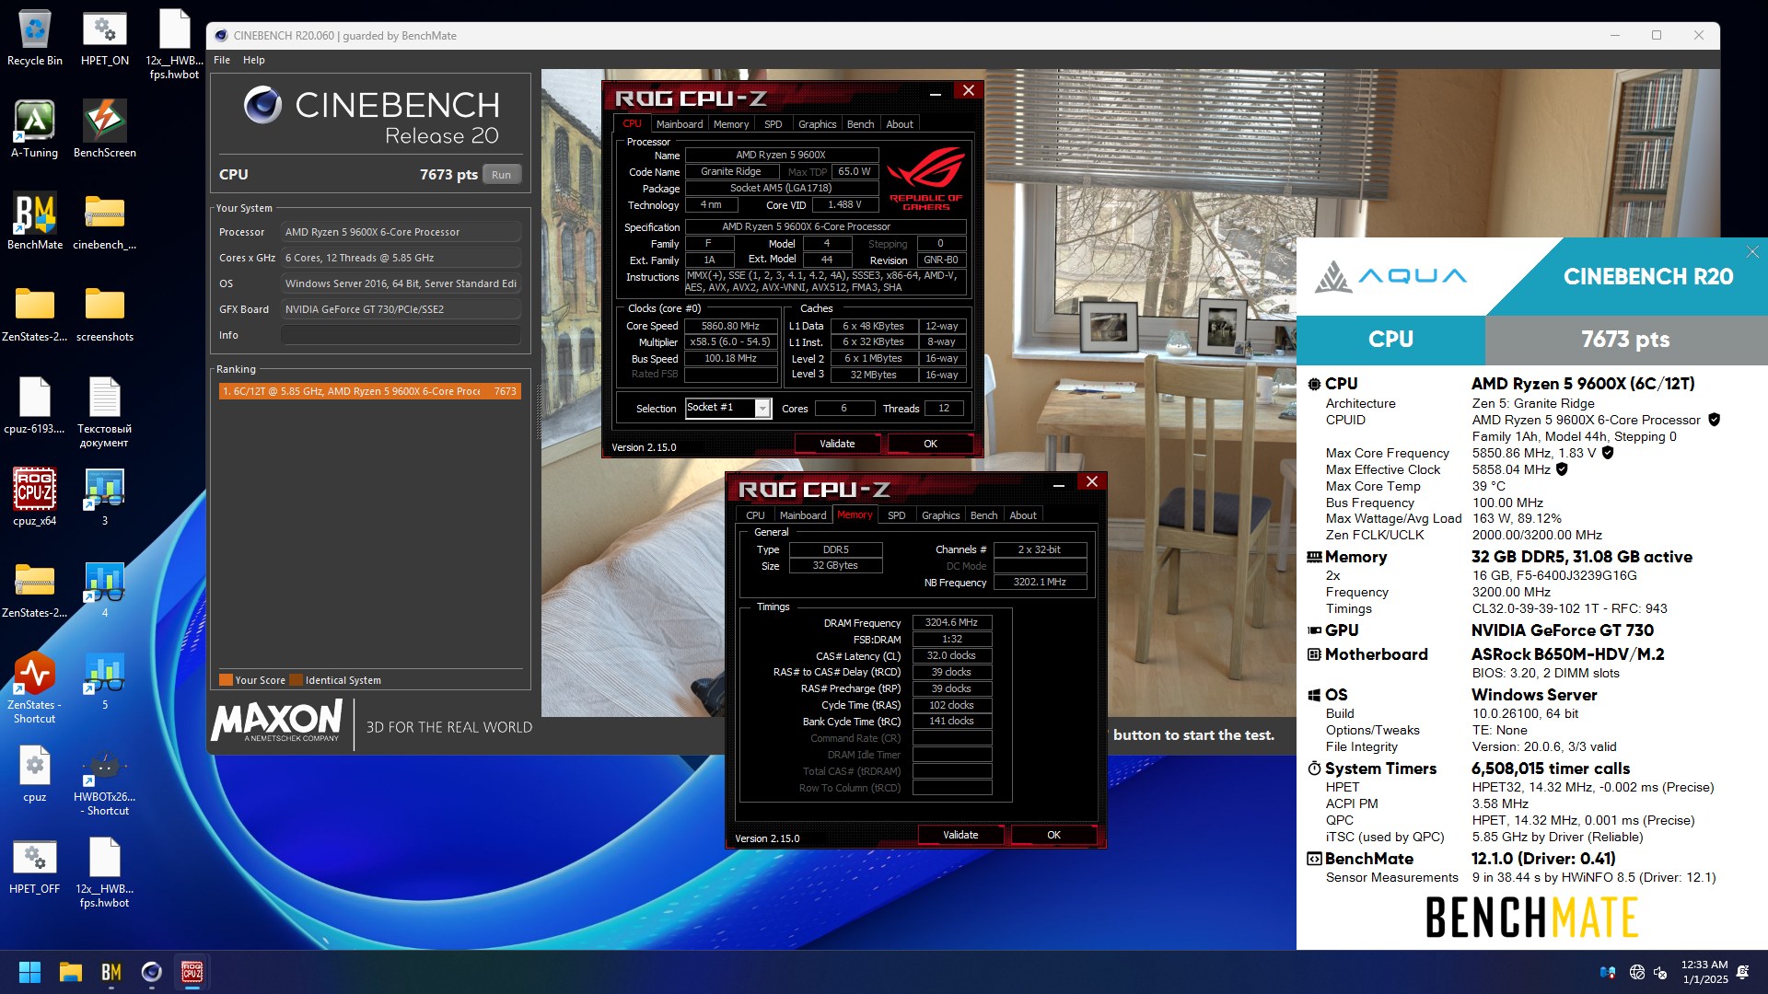This screenshot has height=994, width=1768.
Task: Open the cinebench_ zip folder icon
Action: click(104, 221)
